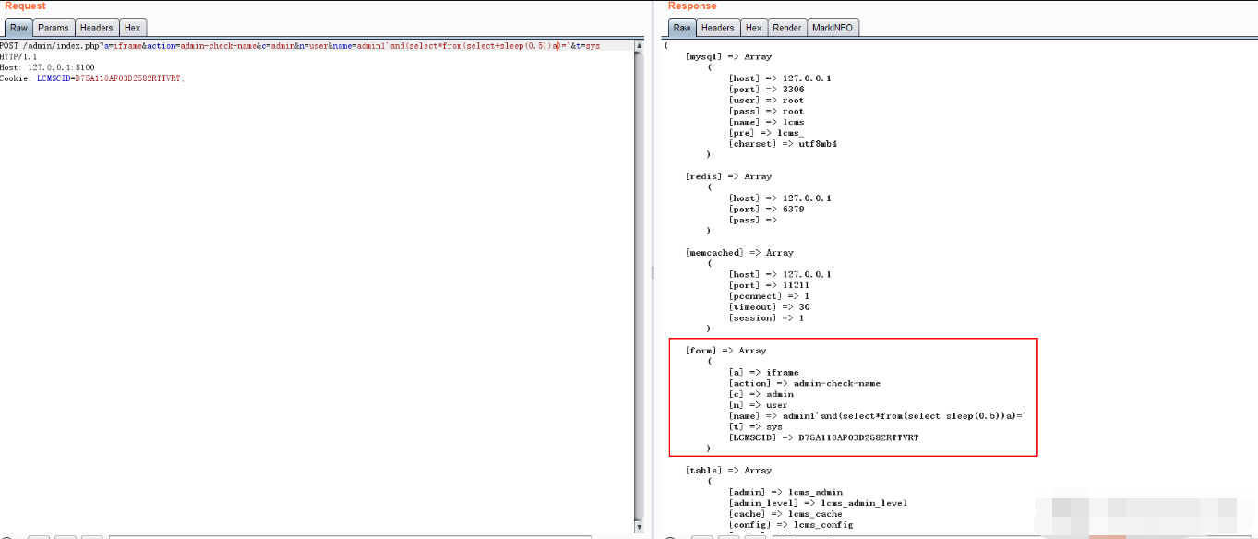Click [host] => 127.0.0.1 under mysql
The height and width of the screenshot is (539, 1258).
pyautogui.click(x=780, y=78)
